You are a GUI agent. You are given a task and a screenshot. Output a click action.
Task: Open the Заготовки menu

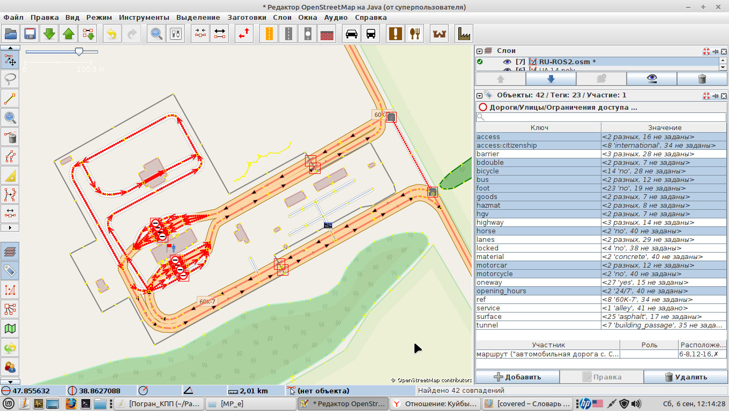point(247,17)
